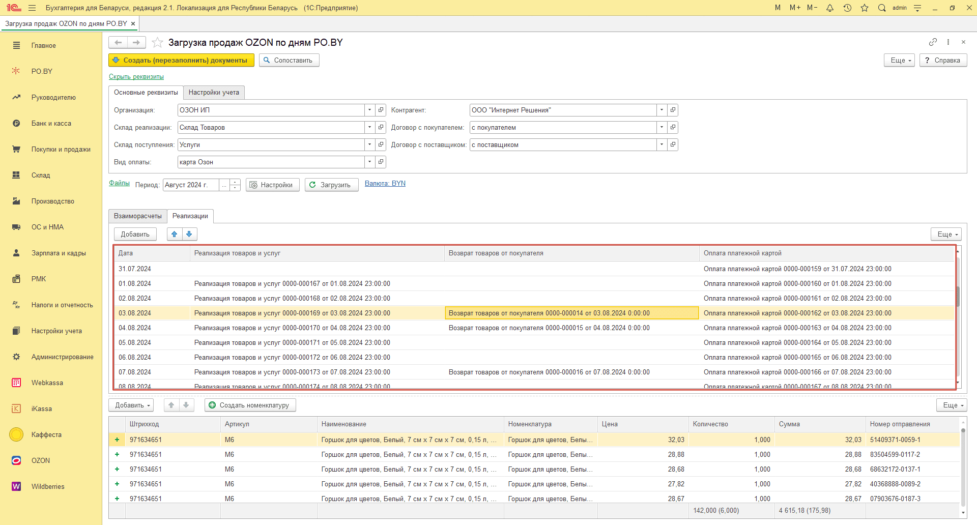977x525 pixels.
Task: Click the M− calculator memory button
Action: [x=812, y=8]
